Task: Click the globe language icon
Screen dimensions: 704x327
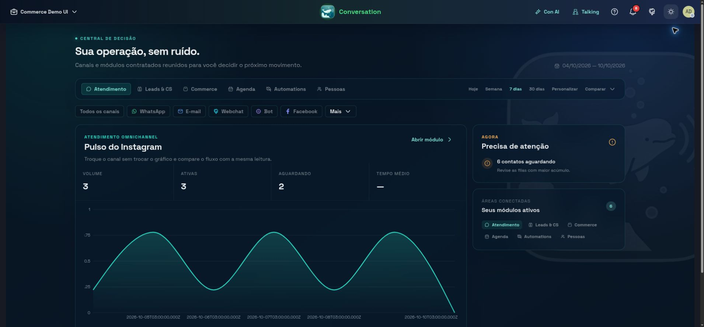Action: (652, 12)
